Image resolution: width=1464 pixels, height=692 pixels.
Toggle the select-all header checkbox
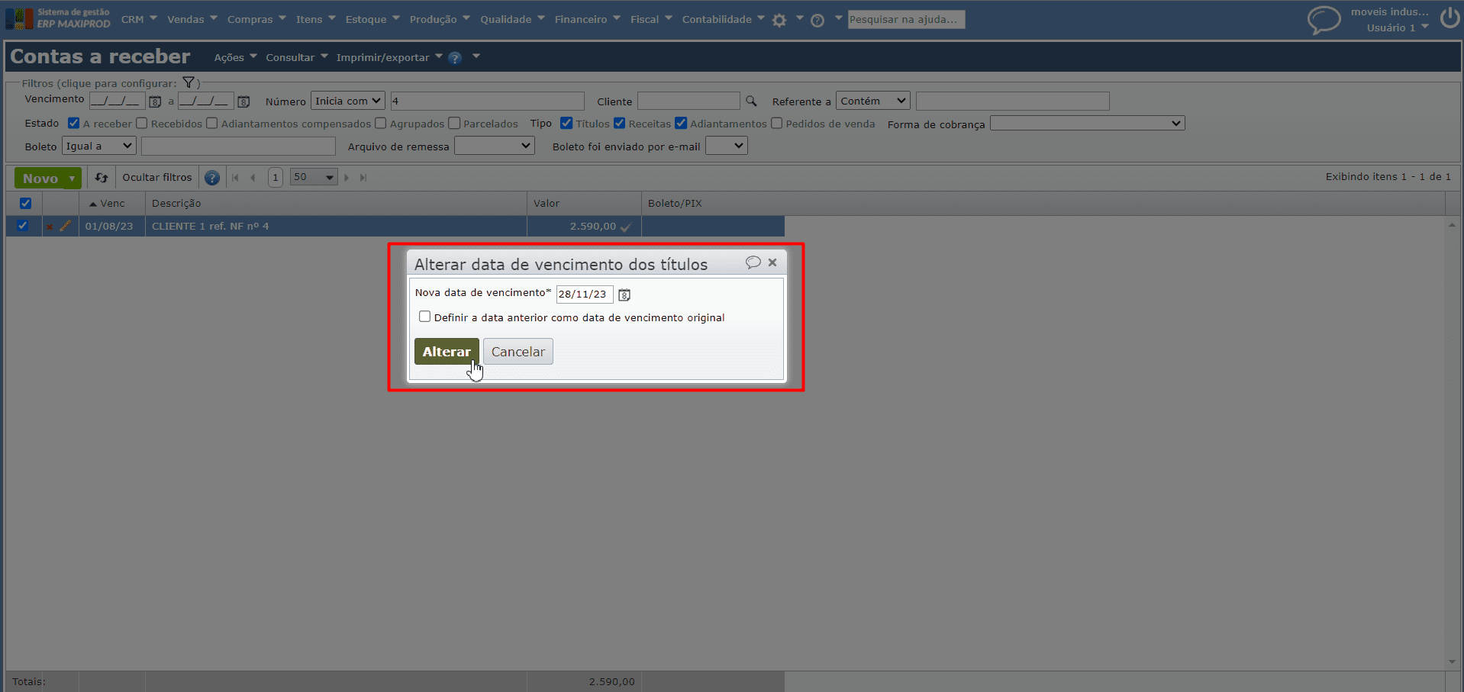click(x=25, y=203)
